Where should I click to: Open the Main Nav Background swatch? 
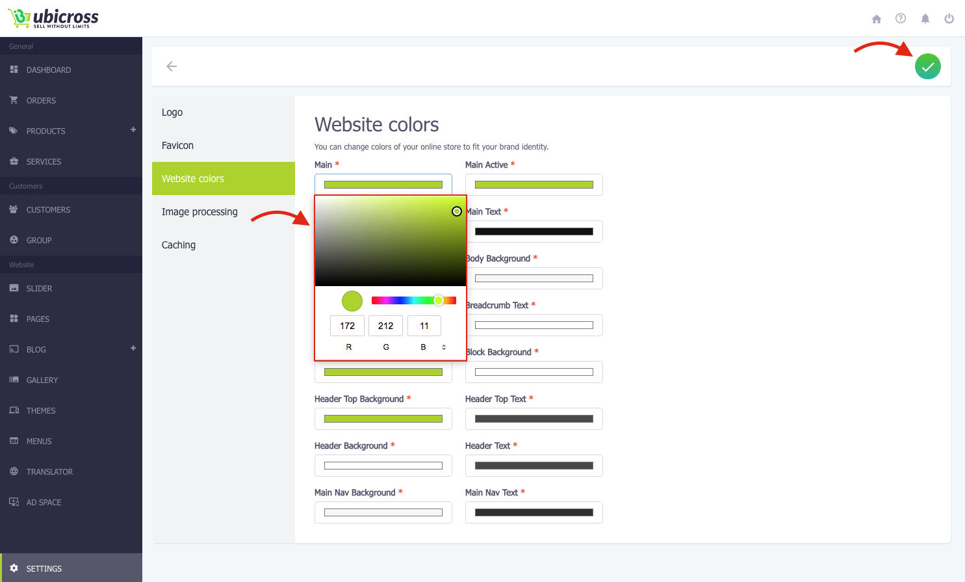click(x=383, y=512)
